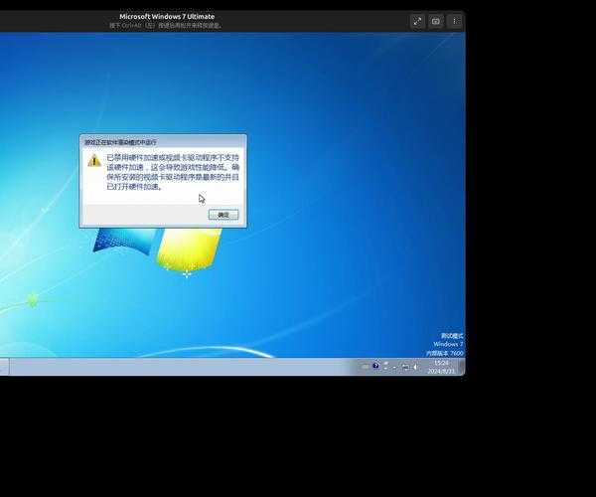Click the 确定 button in the dialog
The width and height of the screenshot is (596, 497).
223,215
